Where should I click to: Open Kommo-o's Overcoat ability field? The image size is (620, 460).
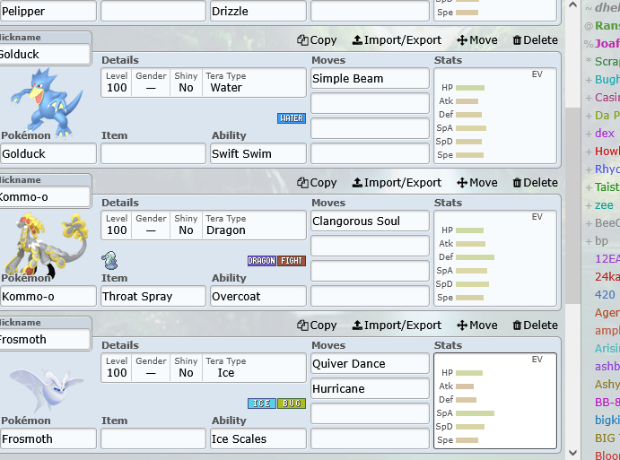[x=258, y=296]
